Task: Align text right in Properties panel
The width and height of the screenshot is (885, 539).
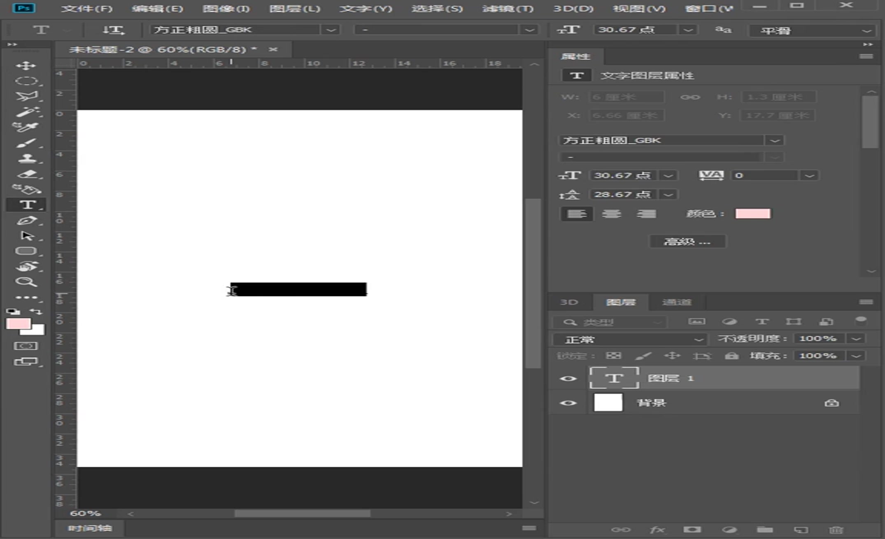Action: click(x=647, y=214)
